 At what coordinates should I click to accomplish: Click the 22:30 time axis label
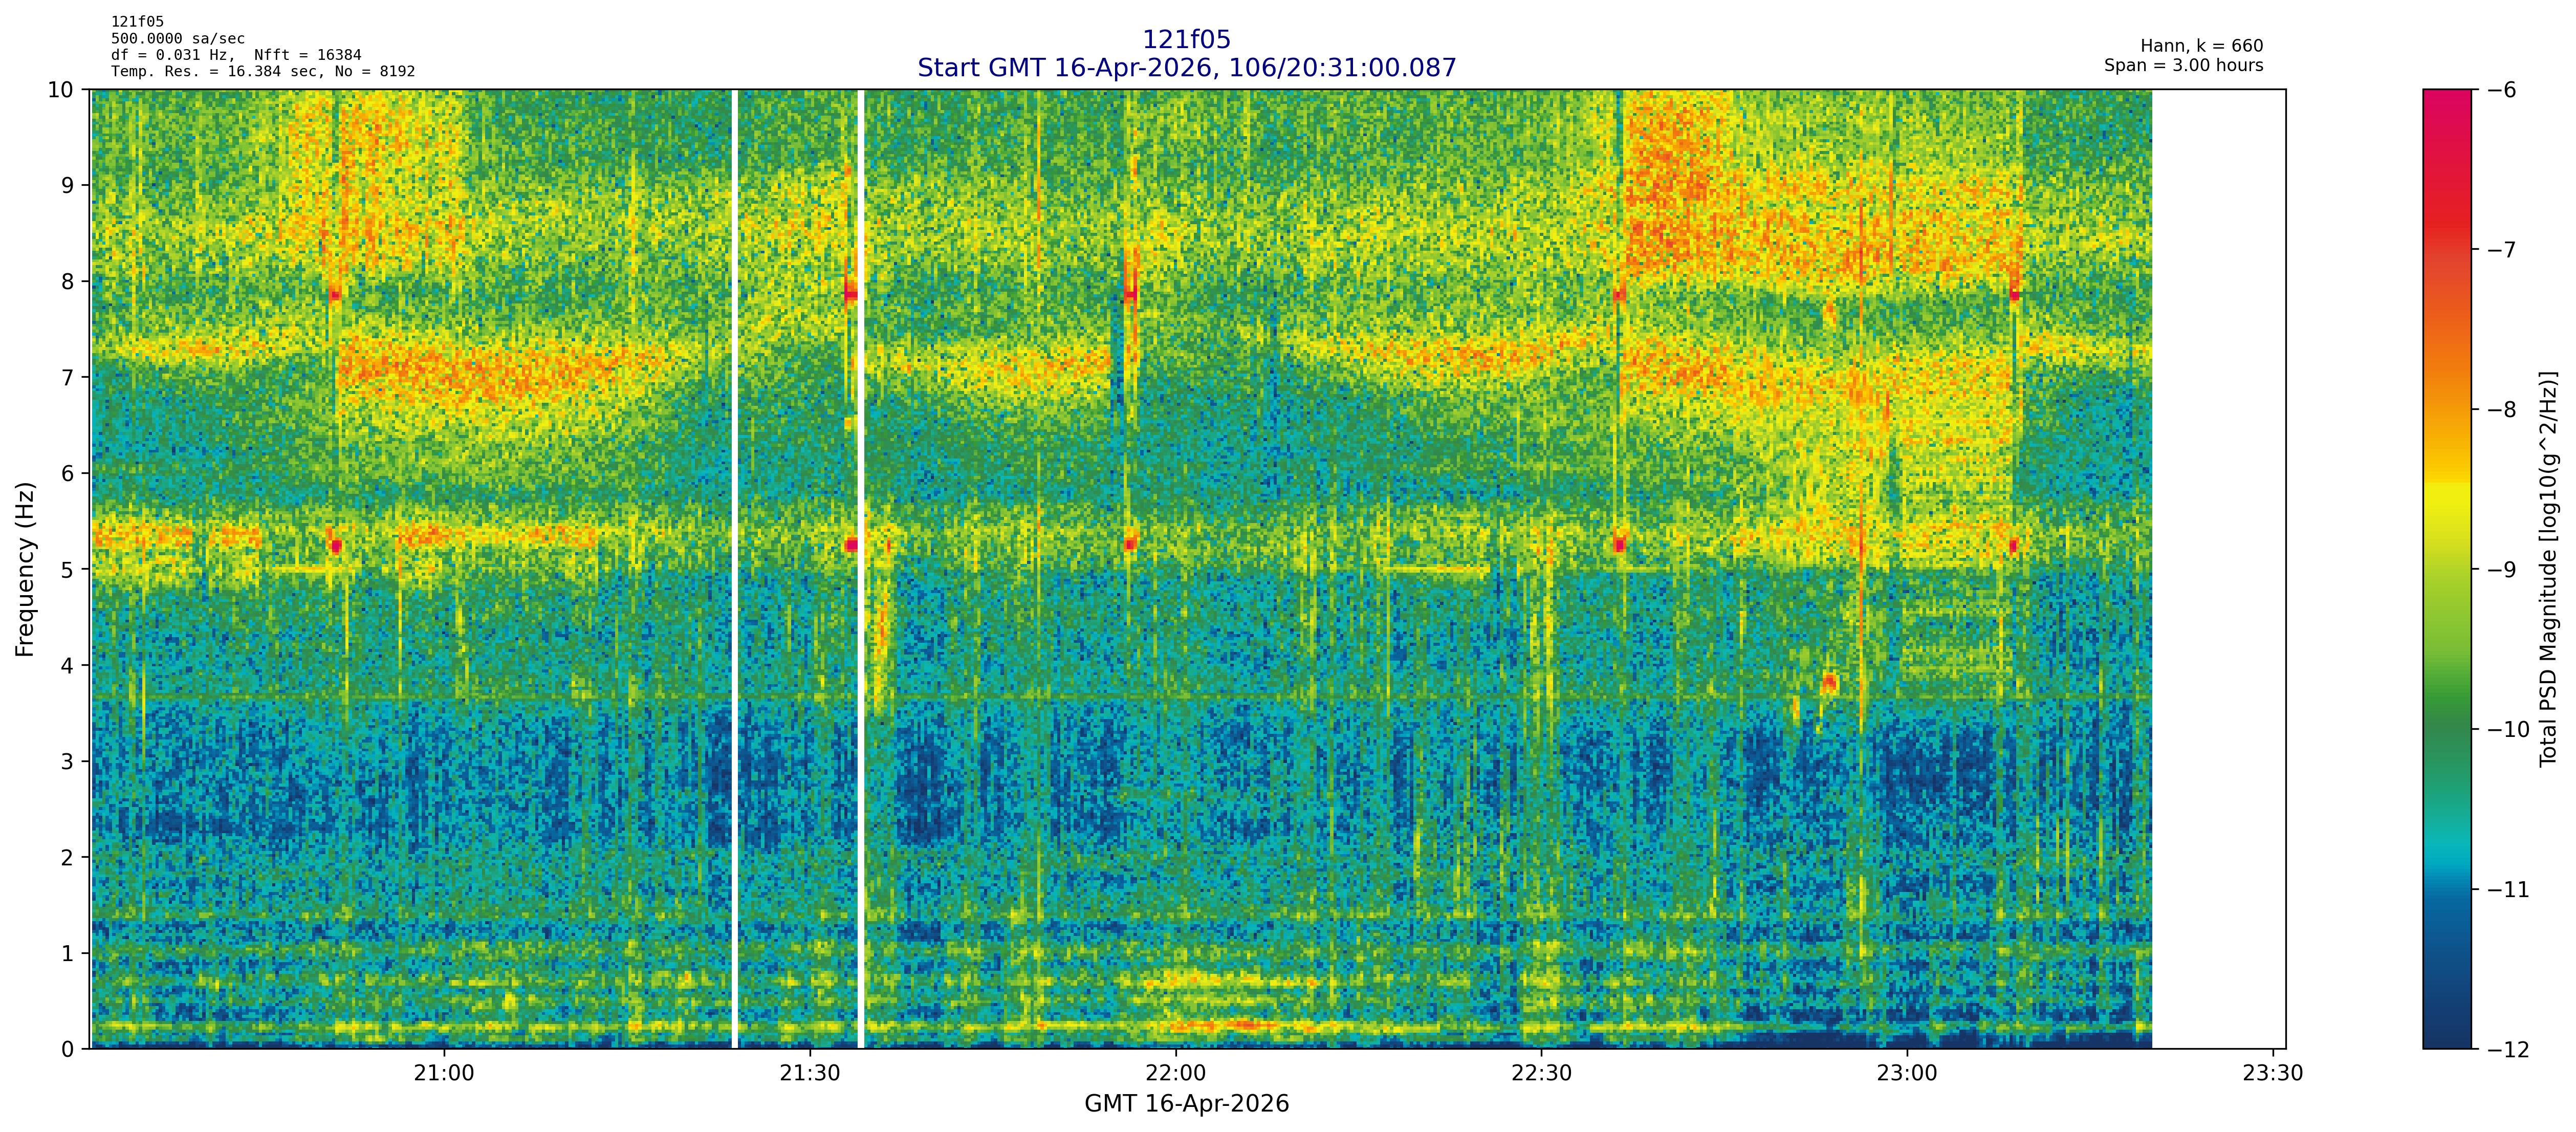click(1541, 1073)
